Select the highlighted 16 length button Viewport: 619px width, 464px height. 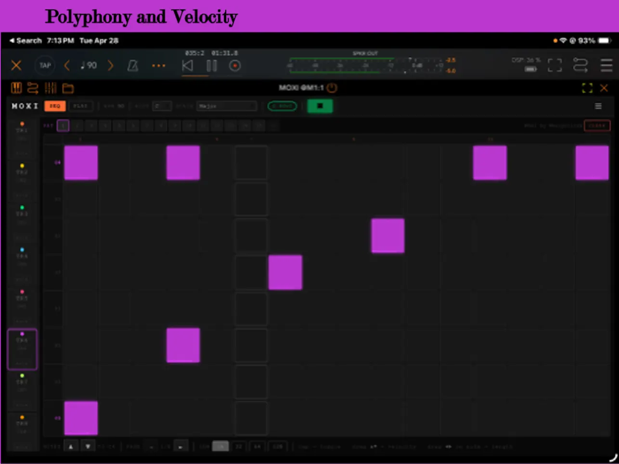pyautogui.click(x=220, y=447)
